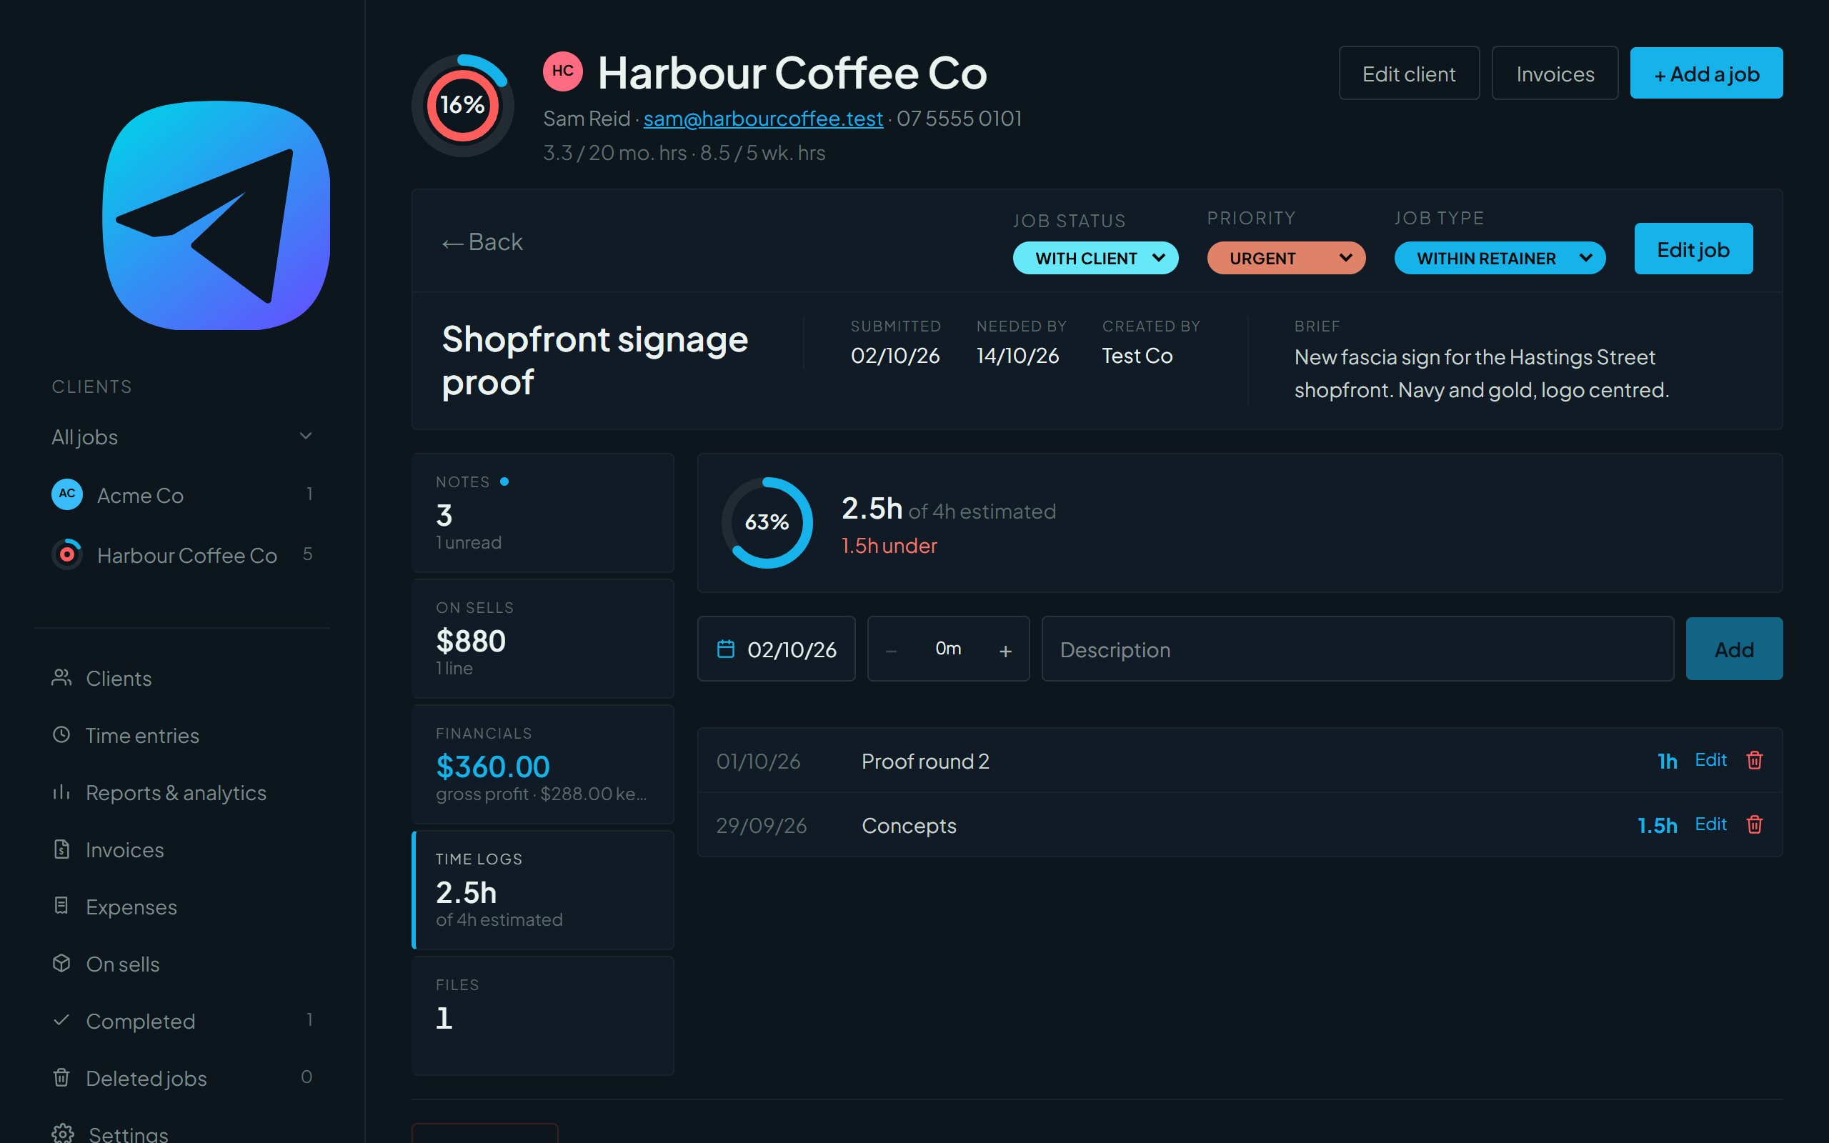Focus the Description input field
The height and width of the screenshot is (1143, 1829).
click(1357, 649)
